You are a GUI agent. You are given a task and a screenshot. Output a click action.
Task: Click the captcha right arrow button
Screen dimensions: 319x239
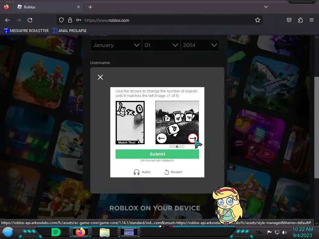[193, 138]
